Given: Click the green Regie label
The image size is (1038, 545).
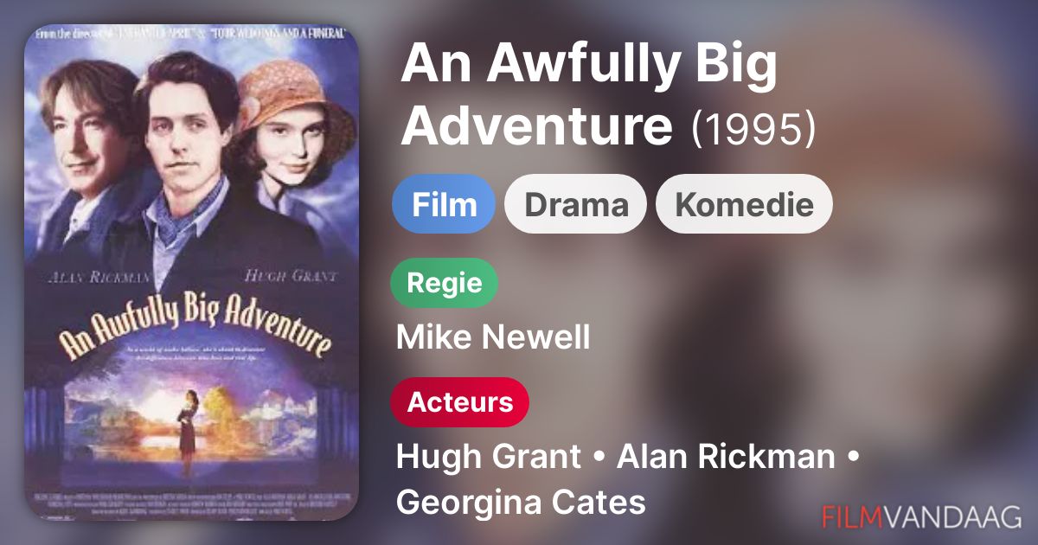Looking at the screenshot, I should (x=445, y=283).
